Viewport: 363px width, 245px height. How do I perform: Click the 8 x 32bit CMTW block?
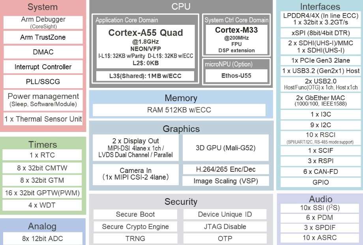coord(42,168)
